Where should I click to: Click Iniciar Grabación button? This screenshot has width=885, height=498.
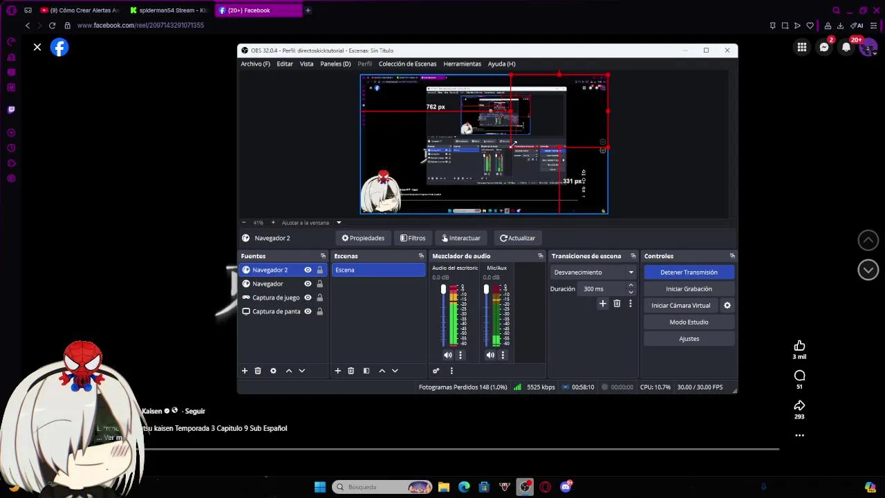(689, 289)
